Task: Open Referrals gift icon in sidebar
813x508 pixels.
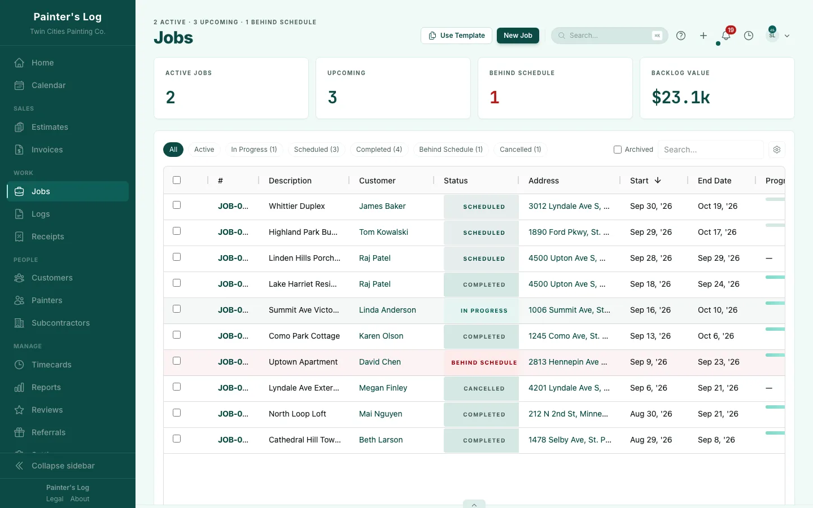Action: click(x=19, y=432)
